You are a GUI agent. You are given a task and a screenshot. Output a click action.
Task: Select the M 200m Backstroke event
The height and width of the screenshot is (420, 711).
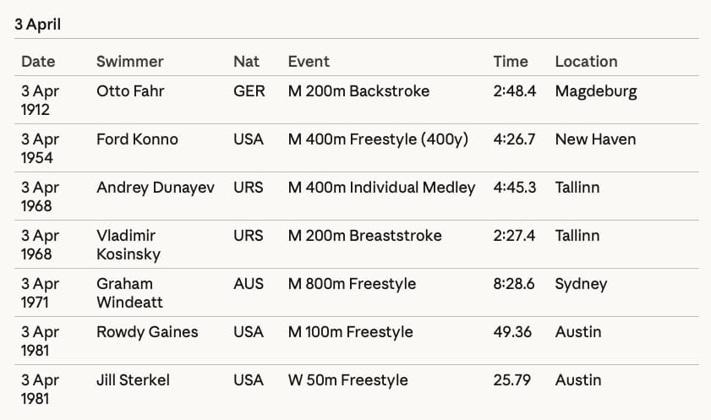pos(358,91)
